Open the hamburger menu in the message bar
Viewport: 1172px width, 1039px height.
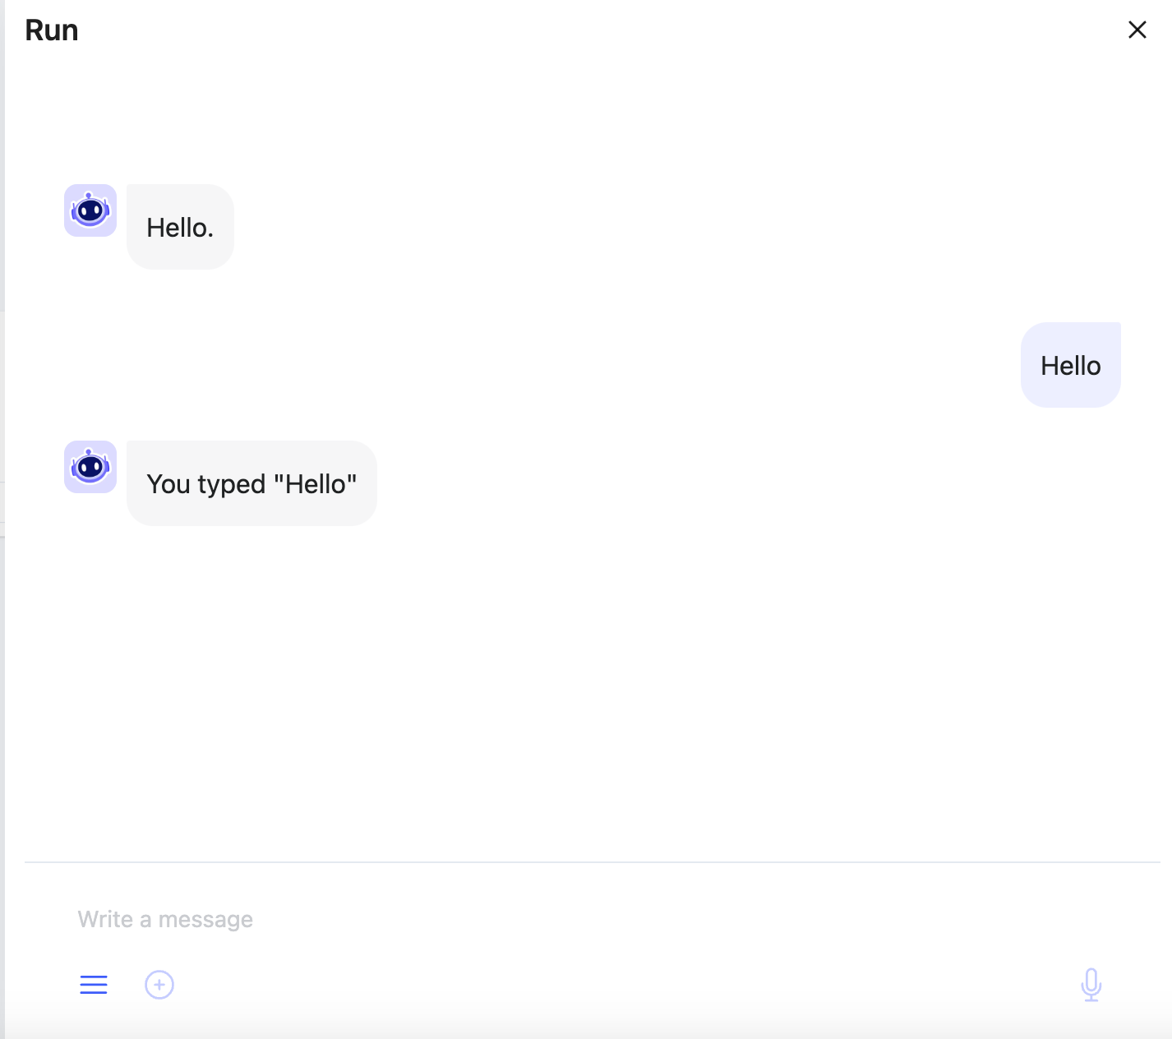point(94,985)
